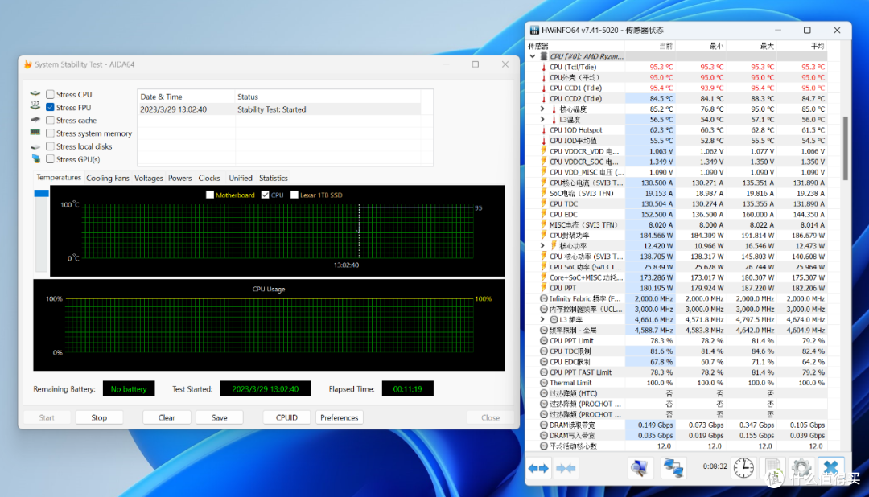Click clock icon beside Infinity Fabric row

tap(544, 298)
